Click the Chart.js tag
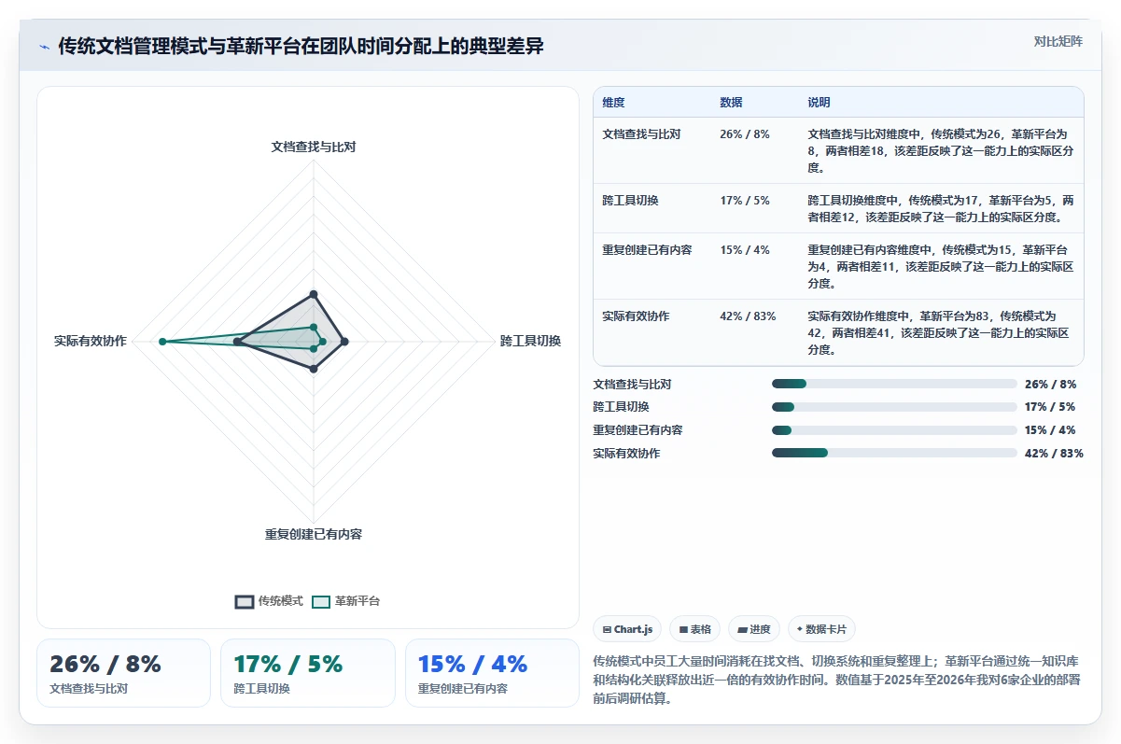Viewport: 1121px width, 744px height. tap(627, 629)
